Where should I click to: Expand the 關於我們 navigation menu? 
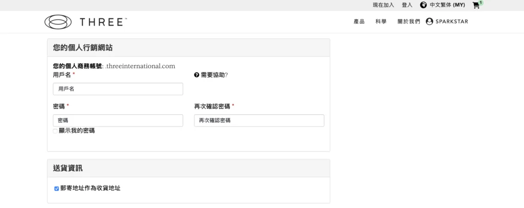pos(409,21)
